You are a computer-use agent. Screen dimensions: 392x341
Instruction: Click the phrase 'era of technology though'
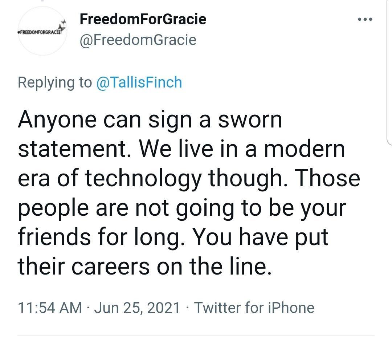[x=138, y=178]
